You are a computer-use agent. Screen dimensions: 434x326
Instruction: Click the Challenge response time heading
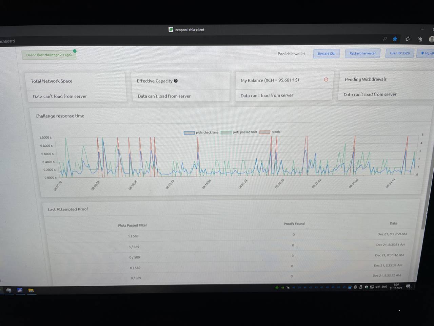(60, 116)
